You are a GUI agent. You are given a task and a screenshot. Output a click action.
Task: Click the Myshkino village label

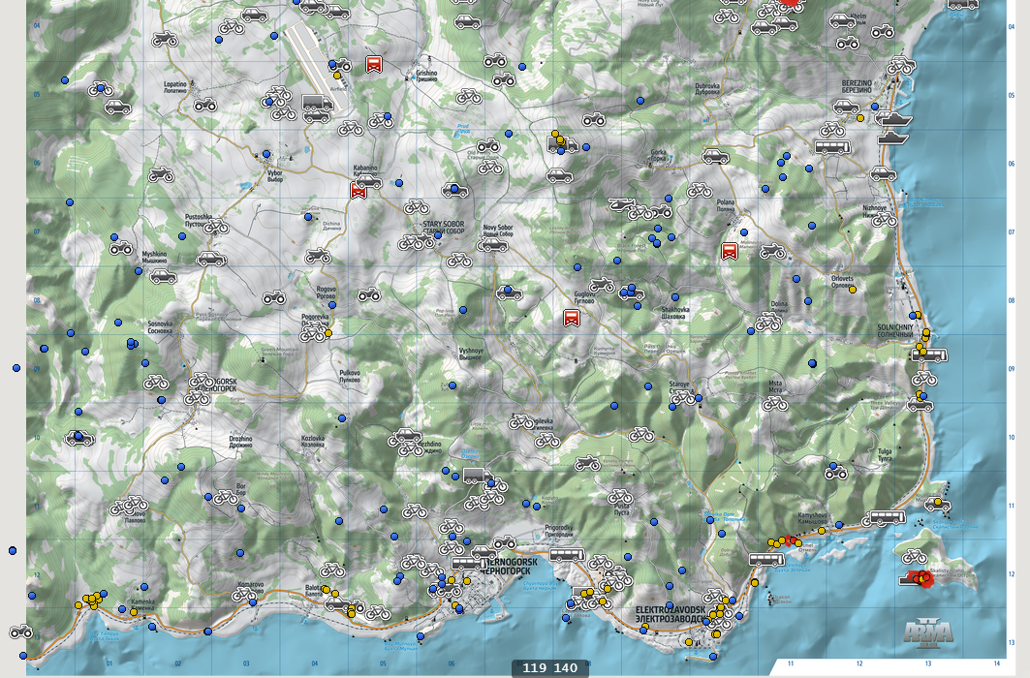[154, 257]
